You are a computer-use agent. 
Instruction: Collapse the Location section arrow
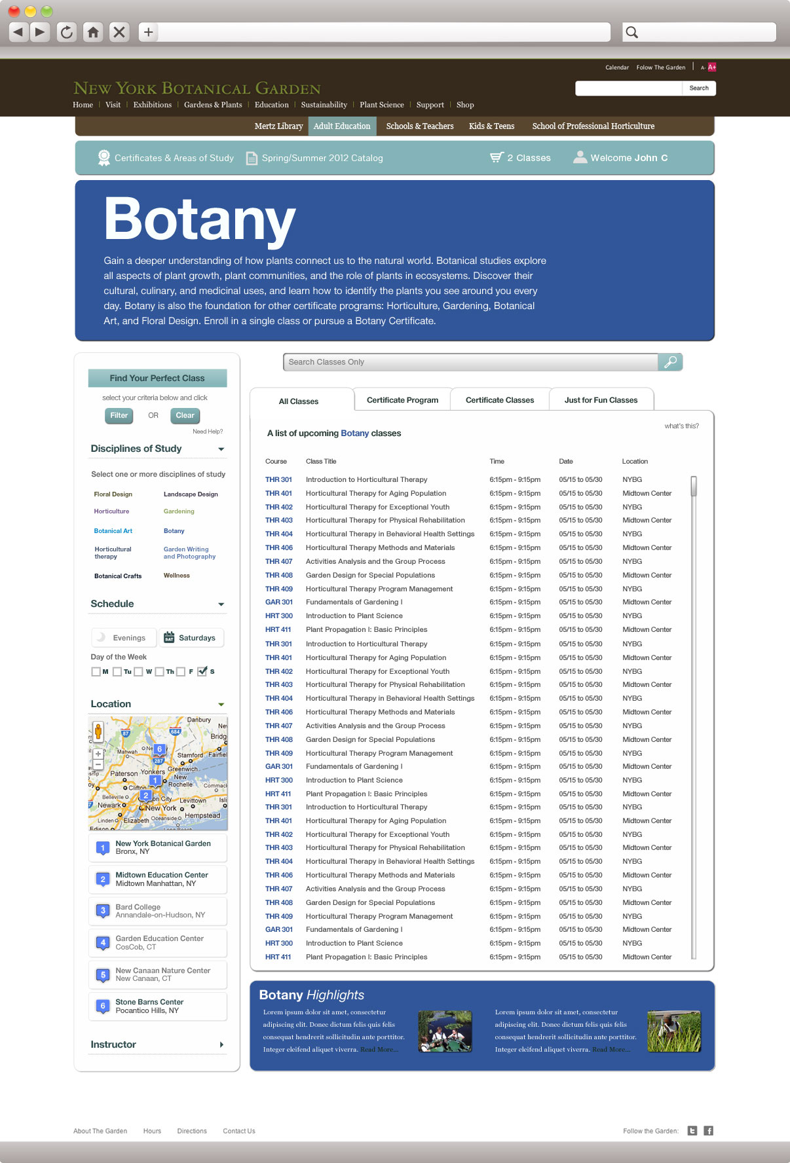click(221, 705)
